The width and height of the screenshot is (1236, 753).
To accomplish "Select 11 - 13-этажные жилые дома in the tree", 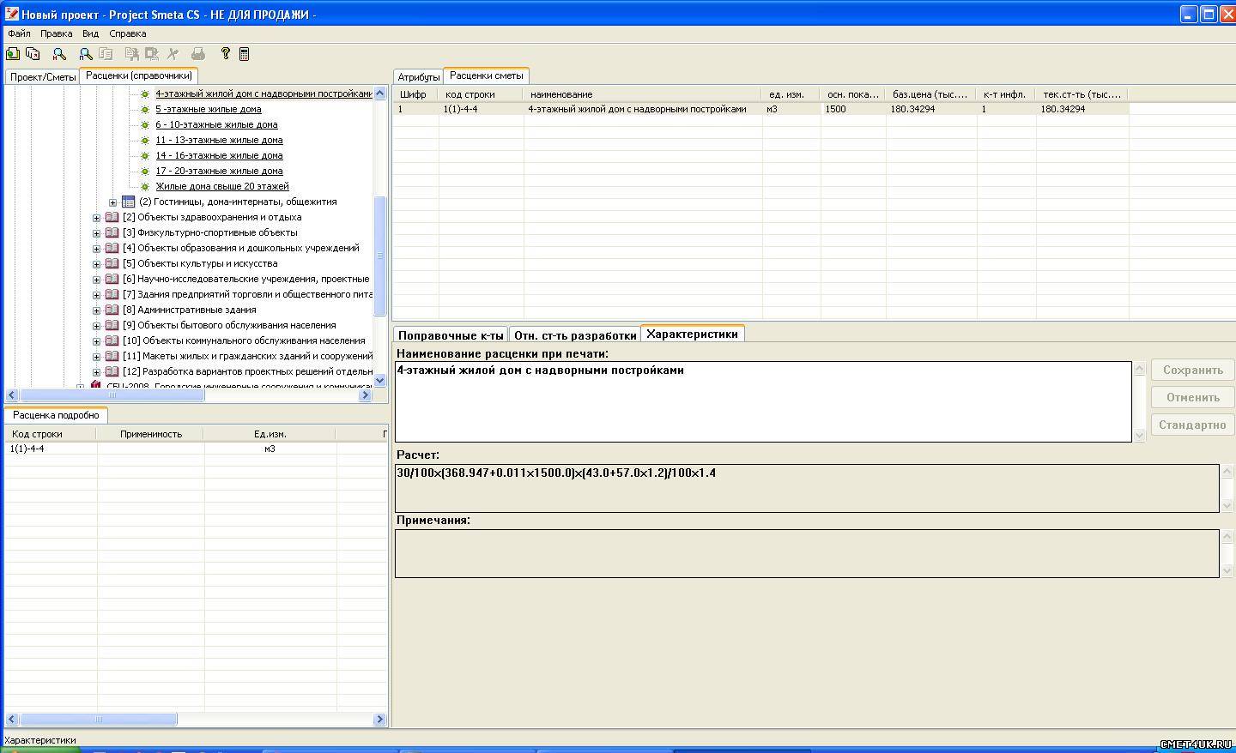I will click(219, 141).
